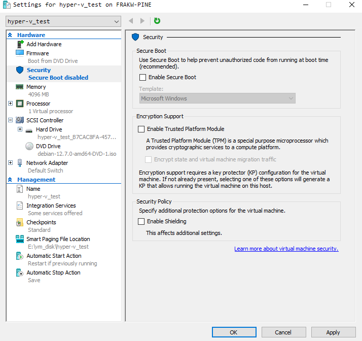Click "Some services offered" text
362x341 pixels.
point(55,213)
